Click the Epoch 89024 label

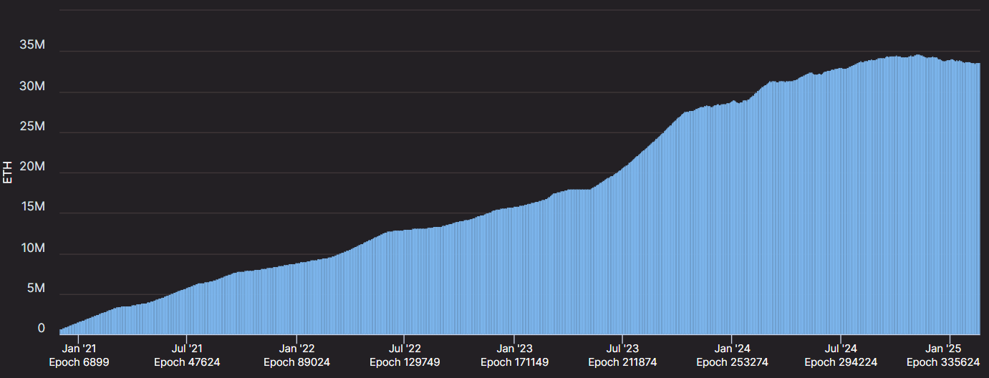tap(296, 362)
